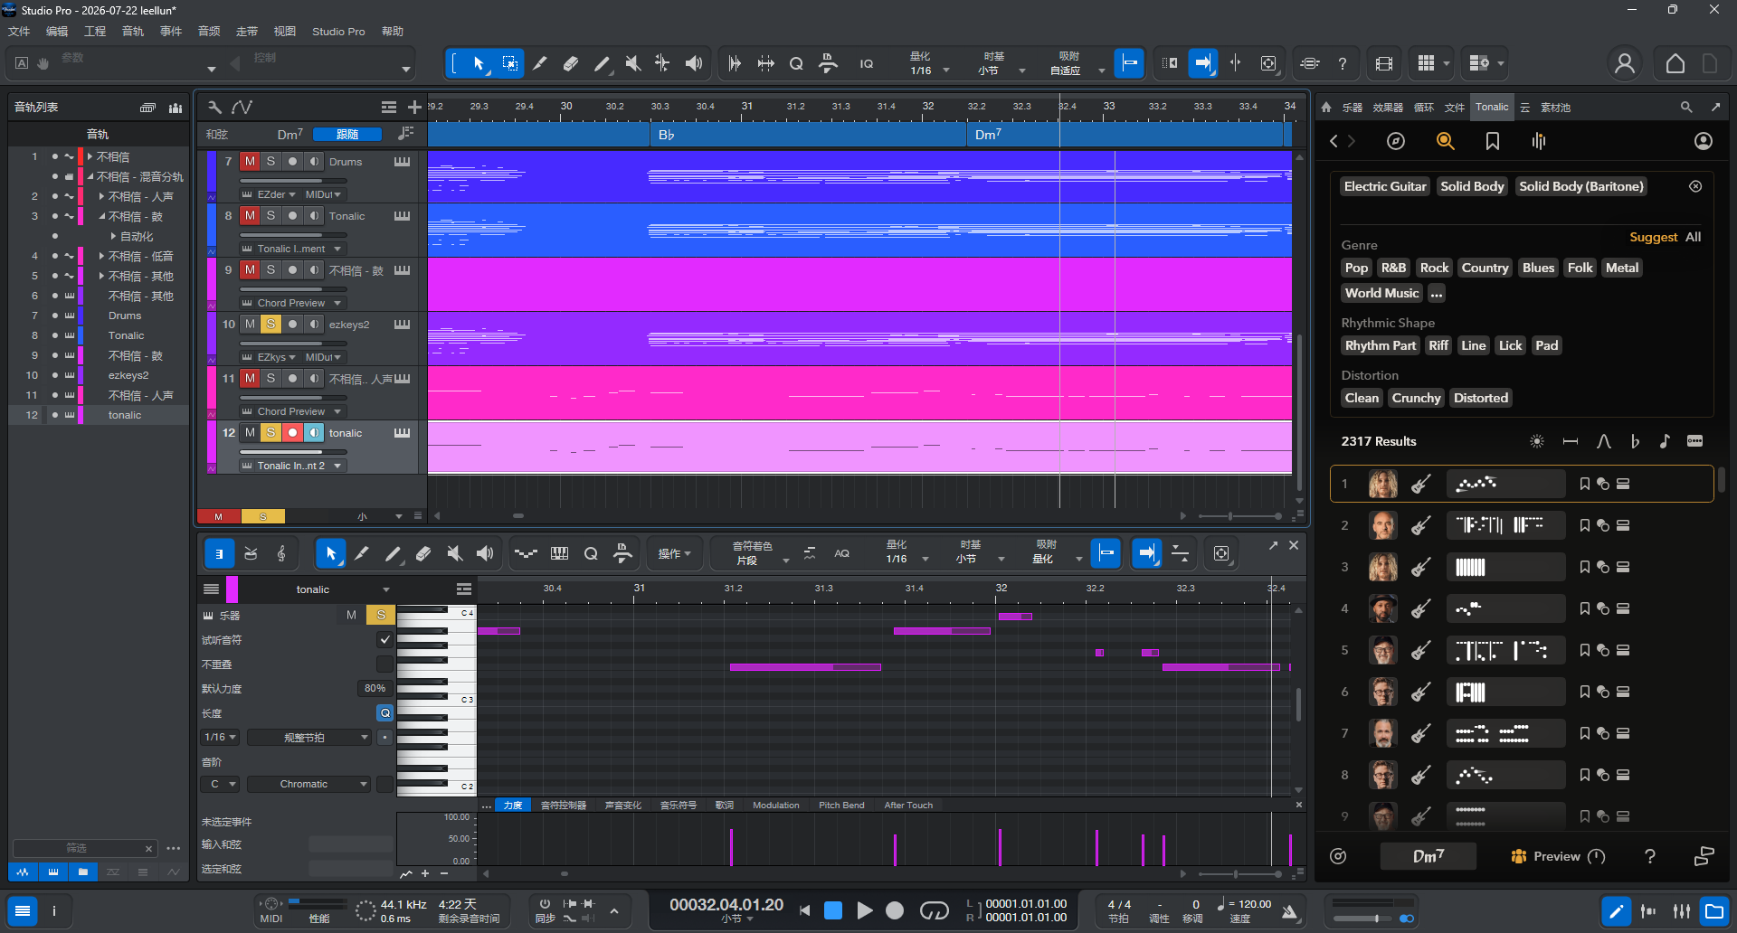Adjust the arrangement horizontal zoom slider
This screenshot has height=933, width=1737.
click(1240, 516)
